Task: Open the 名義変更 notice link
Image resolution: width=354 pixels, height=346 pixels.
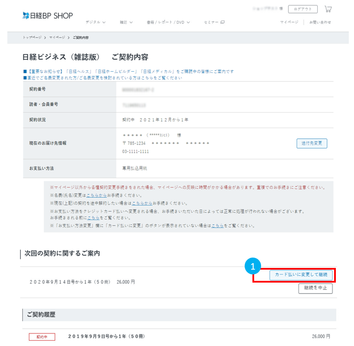Action: [x=103, y=78]
